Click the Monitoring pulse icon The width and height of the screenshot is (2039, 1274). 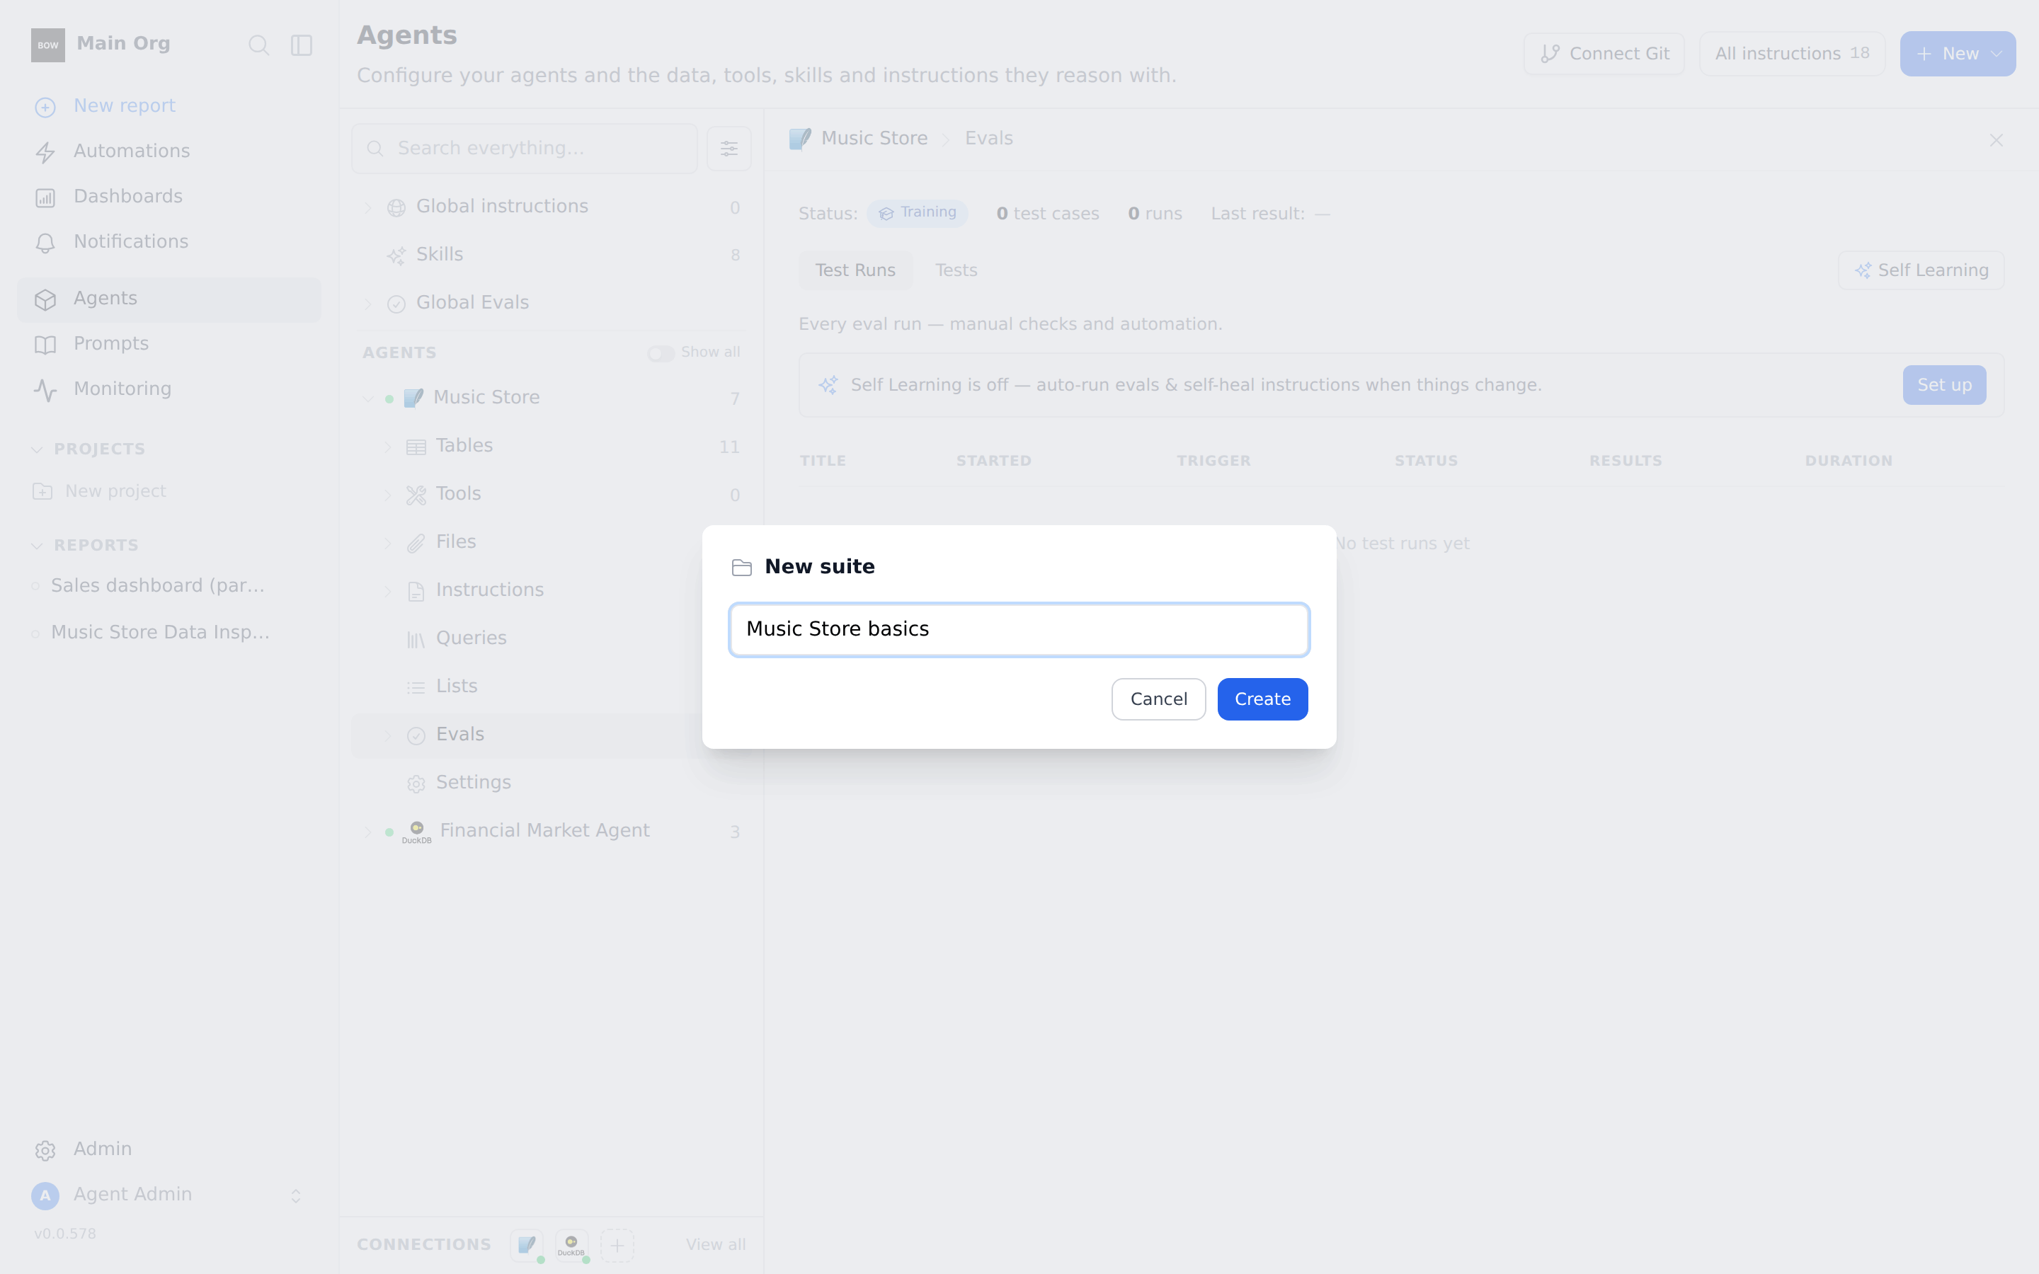[45, 390]
